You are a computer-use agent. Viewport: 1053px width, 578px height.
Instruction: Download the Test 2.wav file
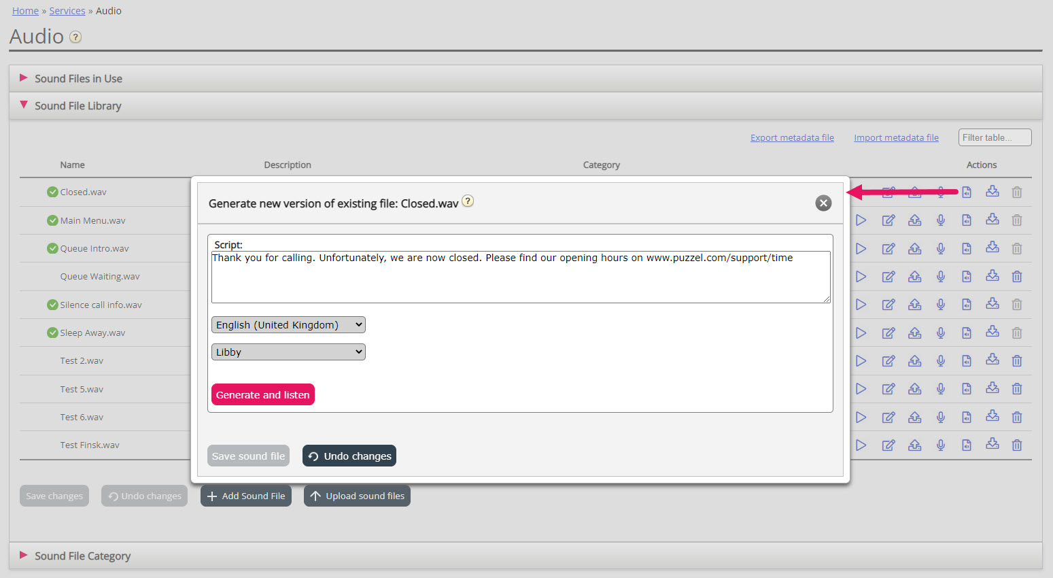[992, 360]
